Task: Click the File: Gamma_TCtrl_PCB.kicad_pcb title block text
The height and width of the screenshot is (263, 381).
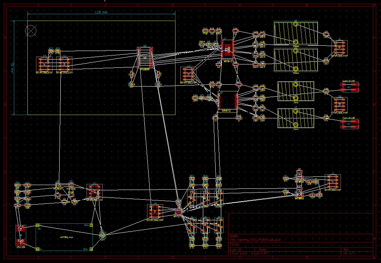Action: click(x=255, y=240)
